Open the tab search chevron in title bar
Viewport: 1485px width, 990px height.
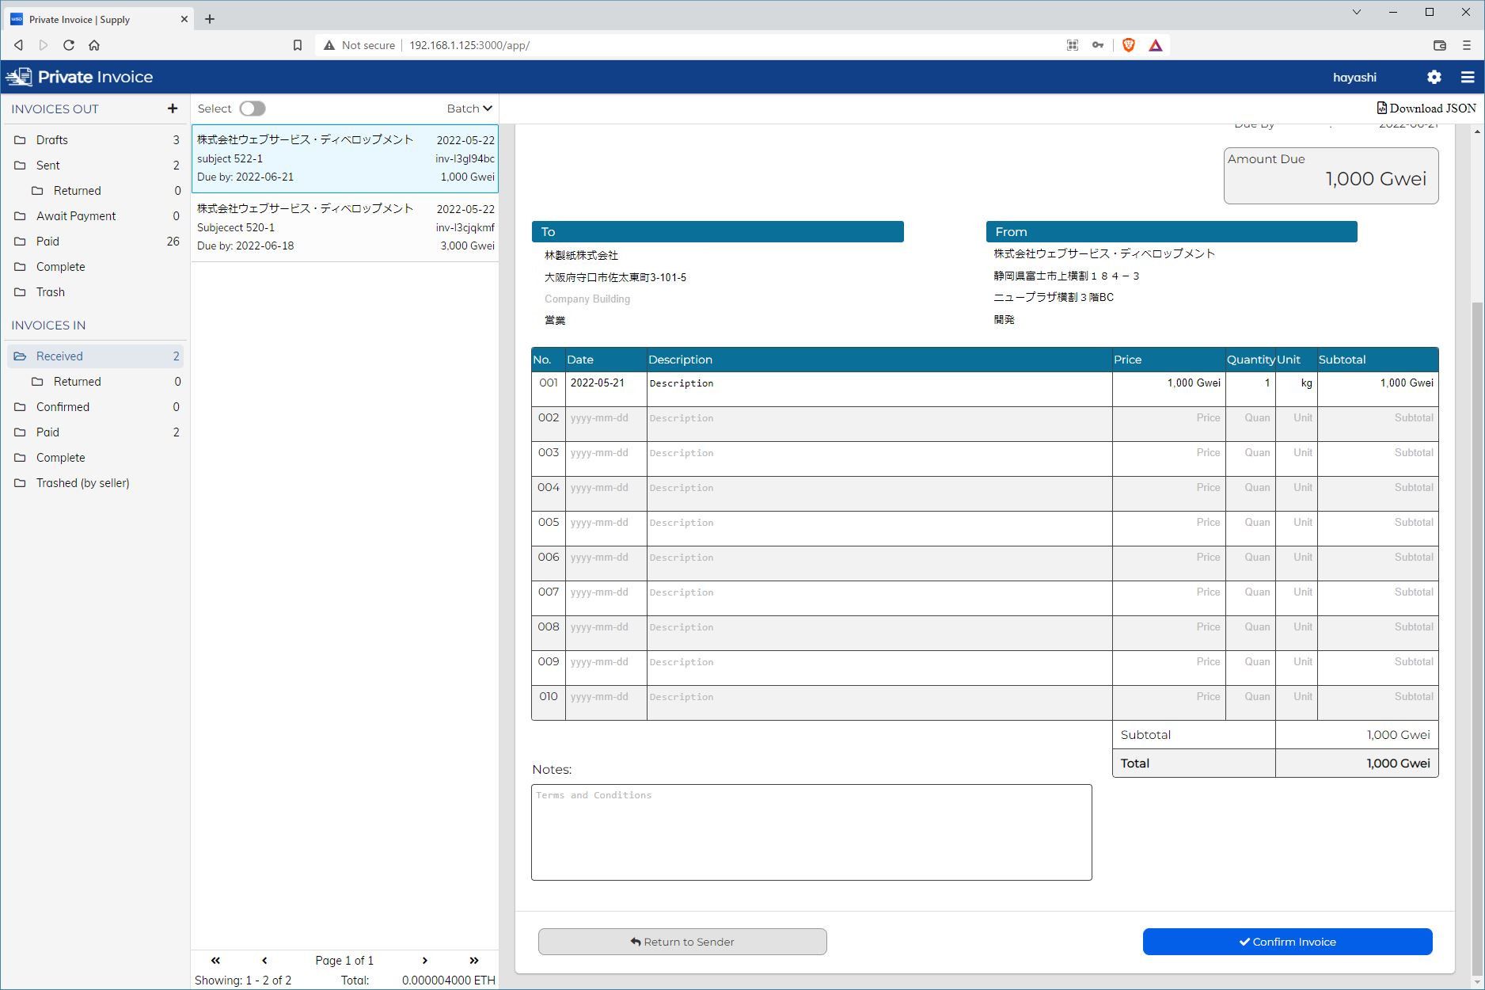[1356, 12]
